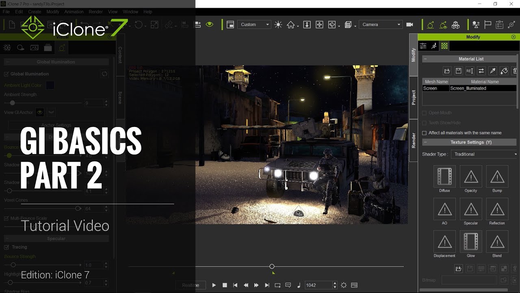Screen dimensions: 520x293
Task: Switch to the sliders settings tab in Modify
Action: coord(423,46)
